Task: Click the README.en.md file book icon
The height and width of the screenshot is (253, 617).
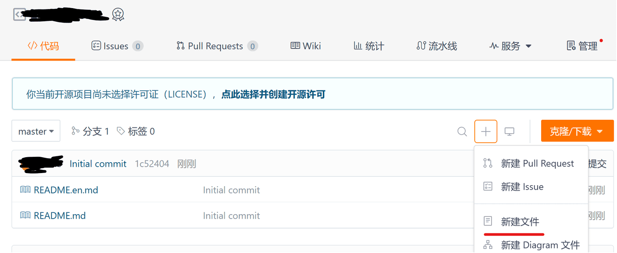Action: [25, 190]
